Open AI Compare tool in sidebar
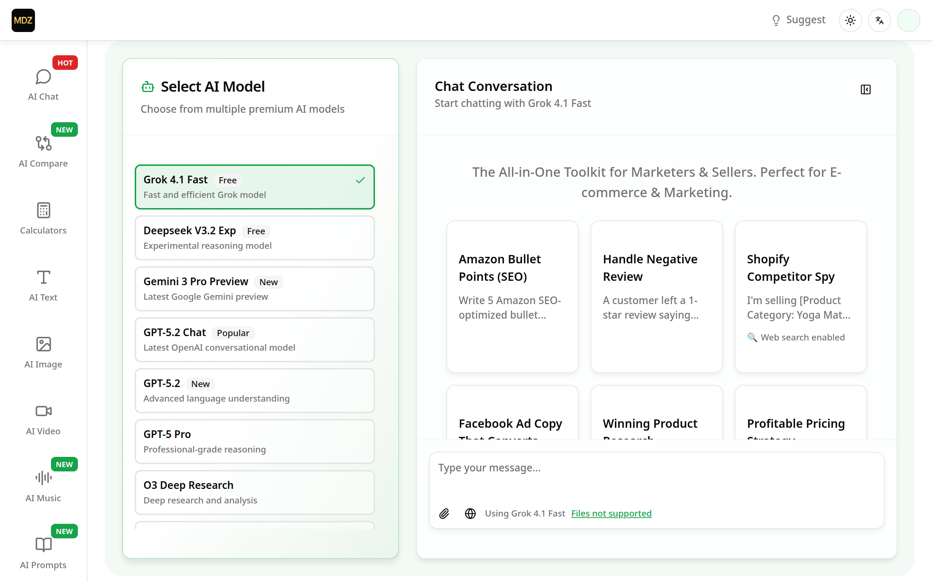932x582 pixels. point(43,151)
